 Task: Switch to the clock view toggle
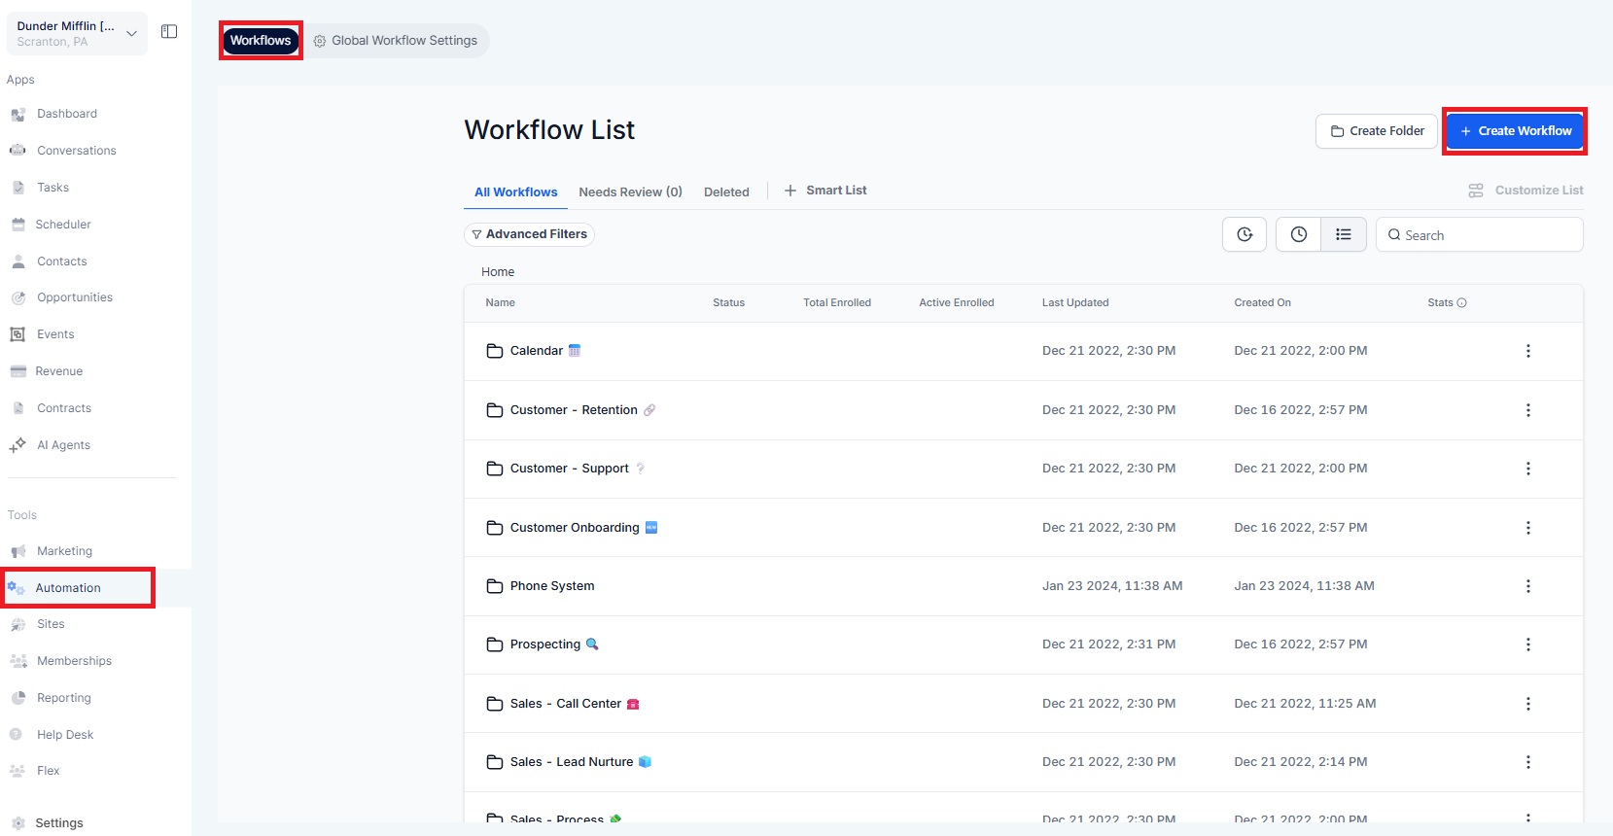coord(1298,234)
